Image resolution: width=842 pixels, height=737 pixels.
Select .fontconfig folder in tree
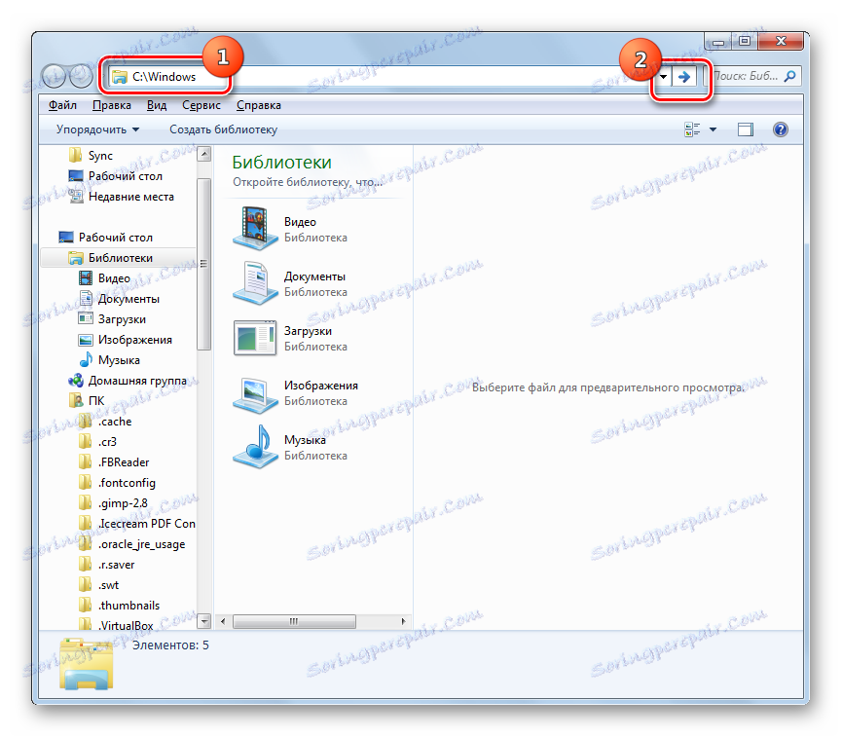tap(117, 483)
